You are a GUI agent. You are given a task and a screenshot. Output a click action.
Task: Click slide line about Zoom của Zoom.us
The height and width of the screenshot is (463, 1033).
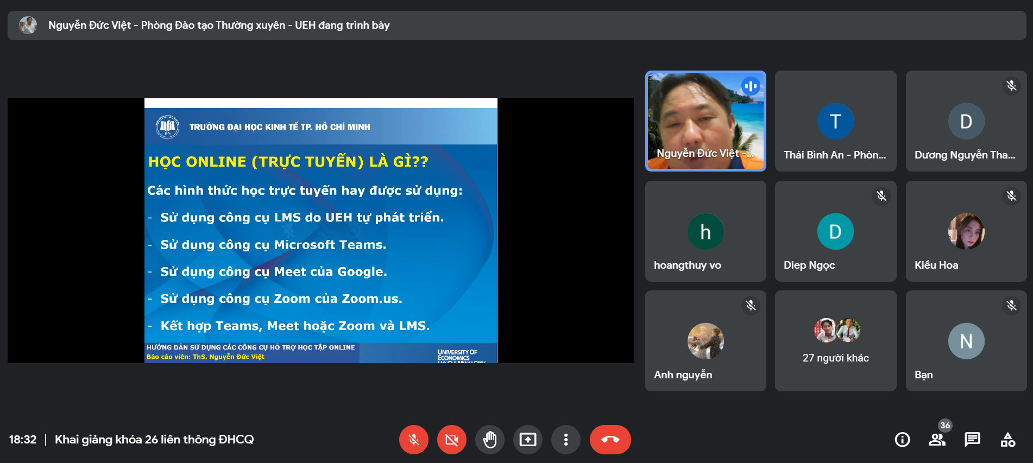click(281, 299)
